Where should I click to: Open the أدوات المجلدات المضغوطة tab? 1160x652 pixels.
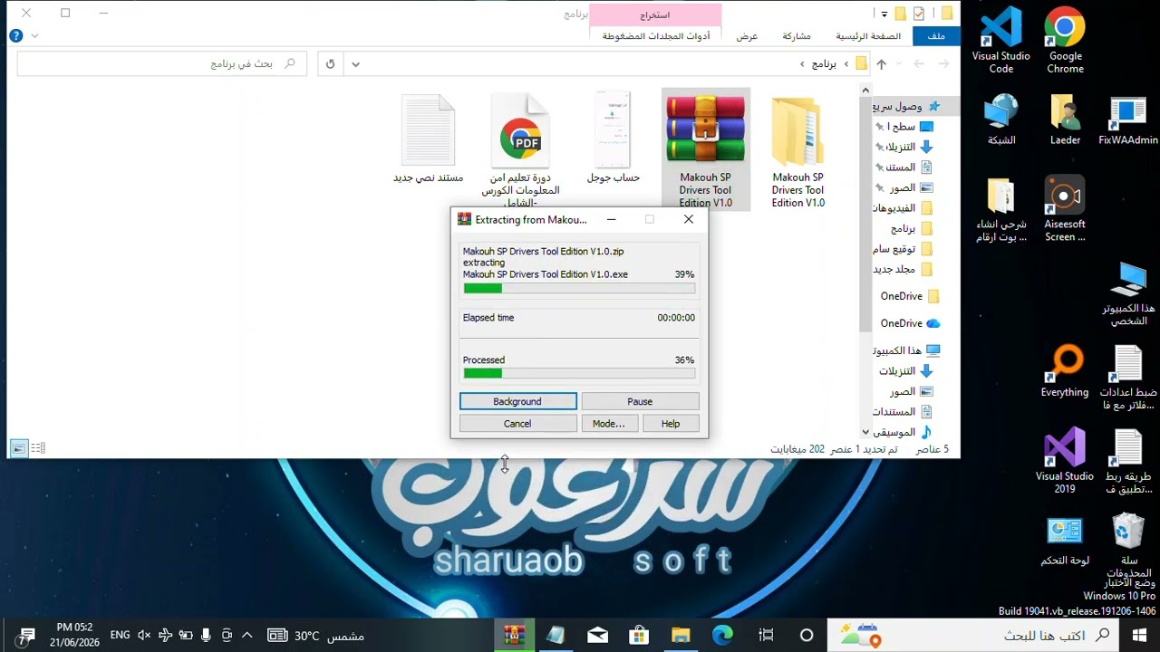[x=656, y=36]
